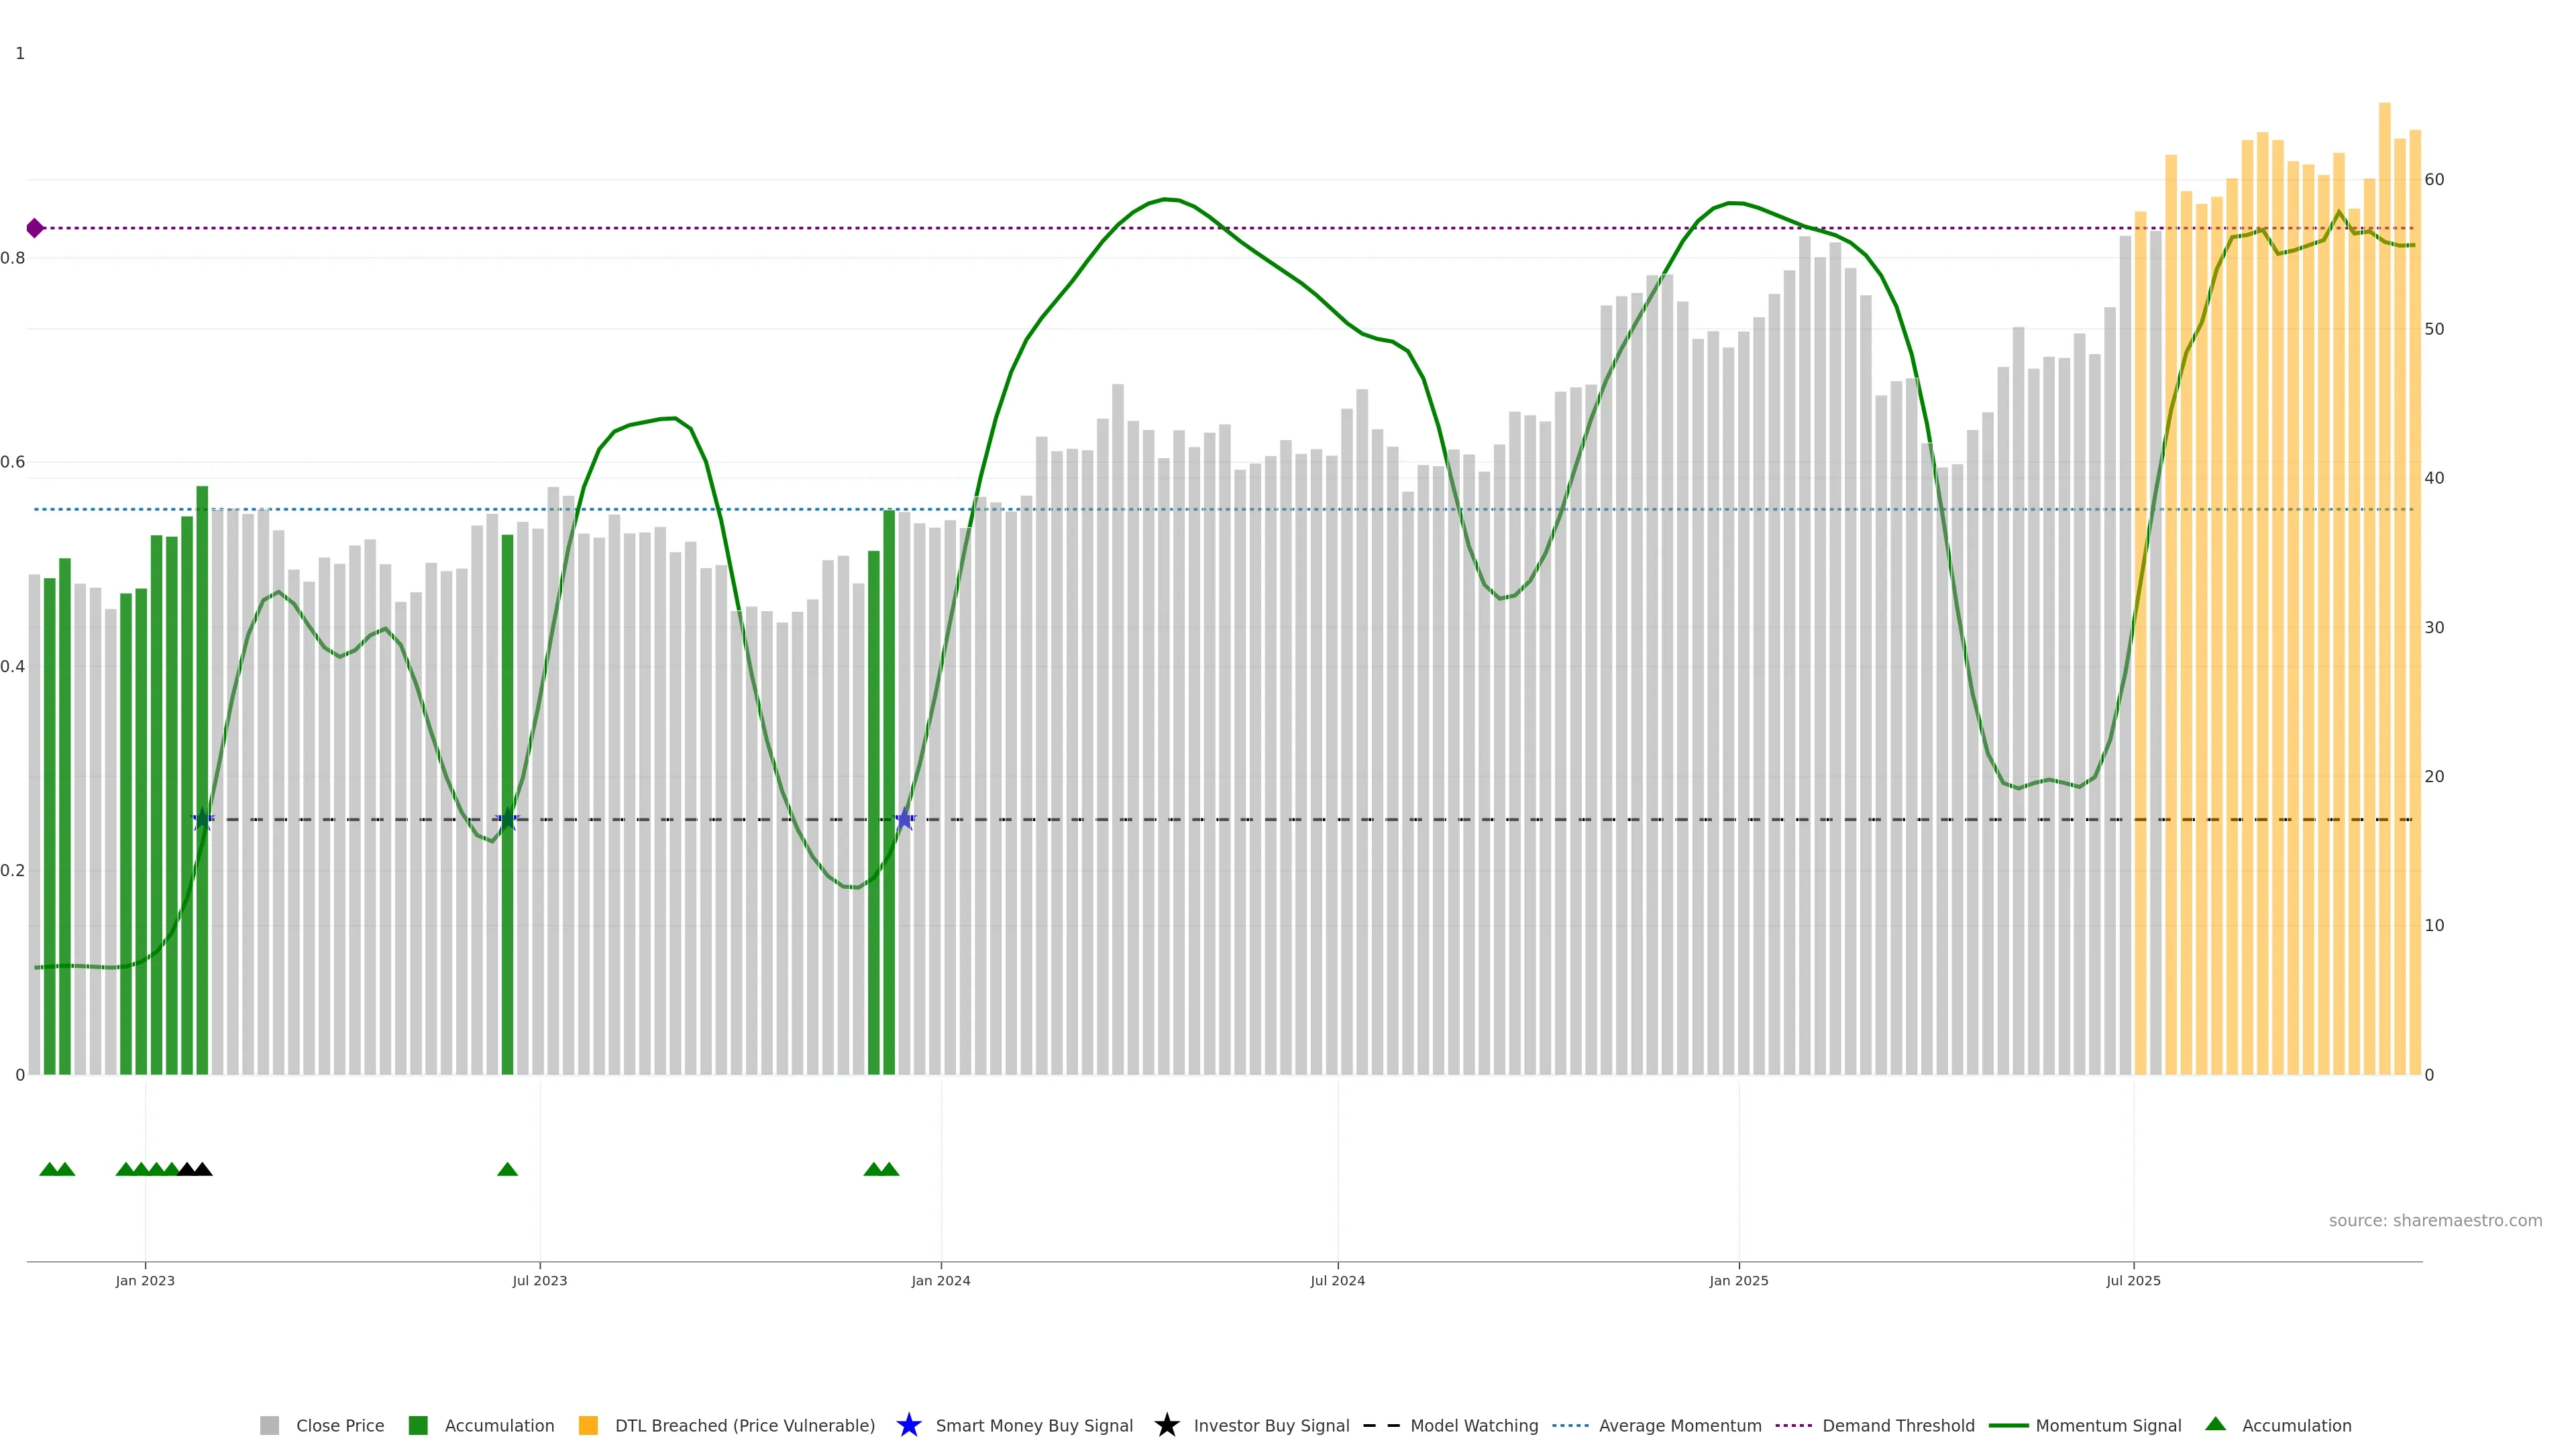
Task: Click the lone accumulation triangle before Jul 2023
Action: (x=507, y=1169)
